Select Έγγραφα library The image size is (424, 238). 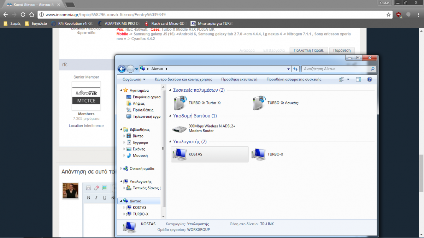tap(137, 142)
